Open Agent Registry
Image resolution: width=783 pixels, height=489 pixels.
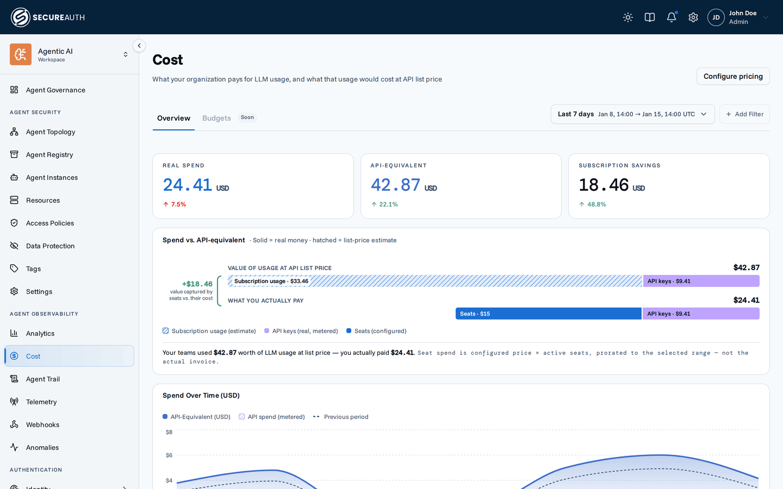[69, 154]
